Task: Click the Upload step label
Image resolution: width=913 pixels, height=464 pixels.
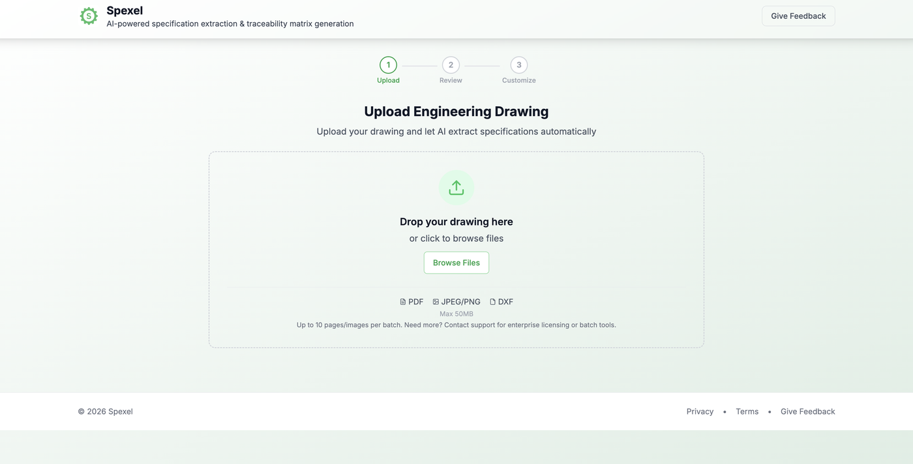Action: coord(388,80)
